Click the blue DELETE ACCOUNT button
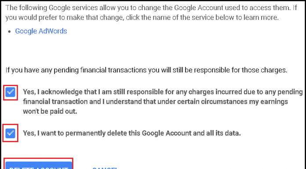Image resolution: width=306 pixels, height=169 pixels. coord(39,165)
